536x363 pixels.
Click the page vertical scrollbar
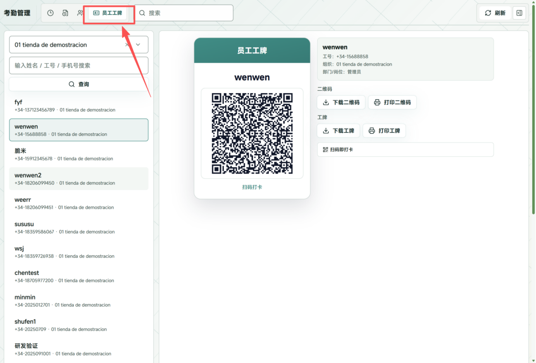tap(533, 120)
